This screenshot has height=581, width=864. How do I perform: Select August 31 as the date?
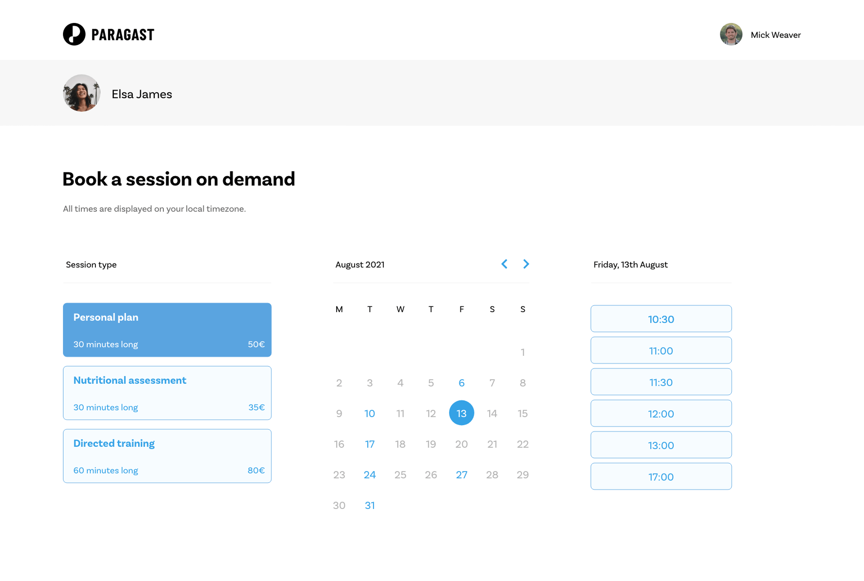click(369, 505)
